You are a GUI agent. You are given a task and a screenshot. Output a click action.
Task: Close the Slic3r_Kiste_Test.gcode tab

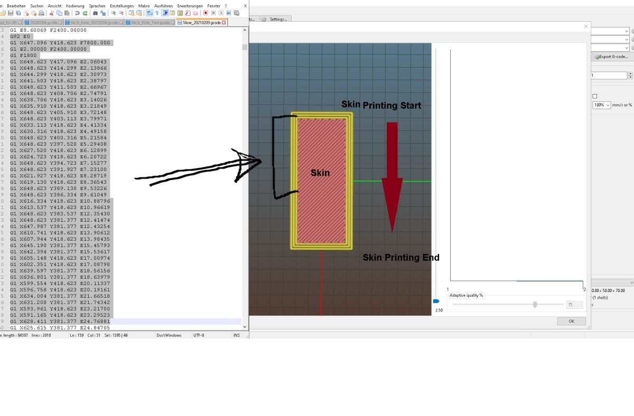pos(172,22)
